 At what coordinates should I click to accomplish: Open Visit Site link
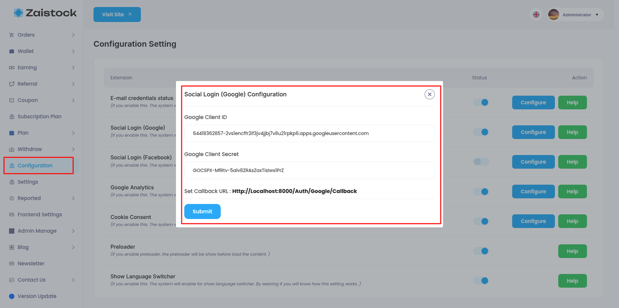pyautogui.click(x=117, y=15)
